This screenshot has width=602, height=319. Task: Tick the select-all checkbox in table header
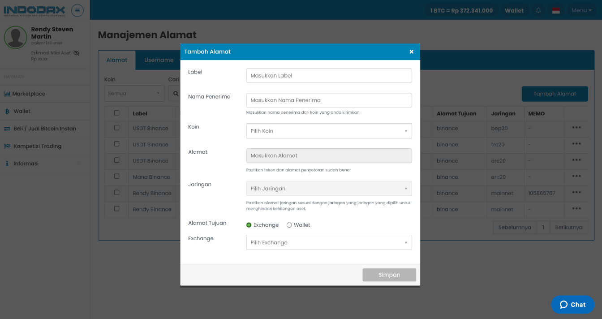pyautogui.click(x=117, y=113)
